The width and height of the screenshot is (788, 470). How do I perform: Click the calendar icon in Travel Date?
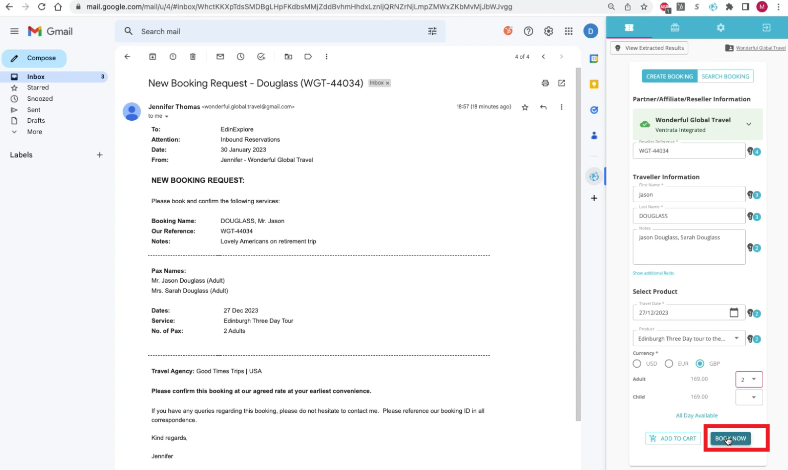tap(734, 313)
